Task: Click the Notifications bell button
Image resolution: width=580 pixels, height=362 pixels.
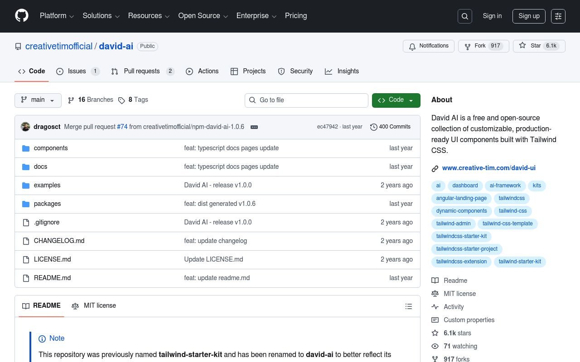Action: click(x=429, y=46)
